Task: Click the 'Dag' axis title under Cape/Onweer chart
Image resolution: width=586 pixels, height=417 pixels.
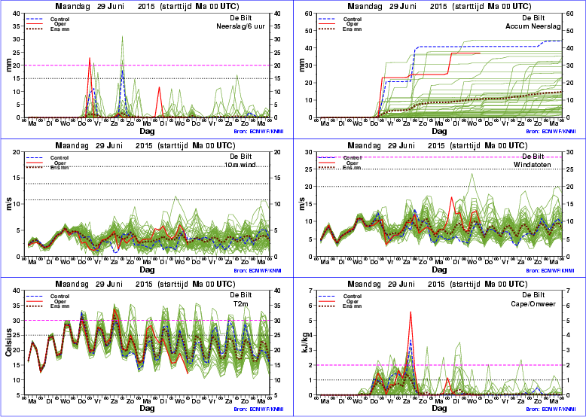Action: [x=439, y=409]
